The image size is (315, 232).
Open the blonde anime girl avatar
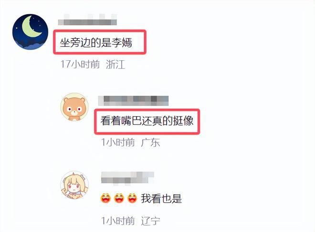(x=74, y=185)
